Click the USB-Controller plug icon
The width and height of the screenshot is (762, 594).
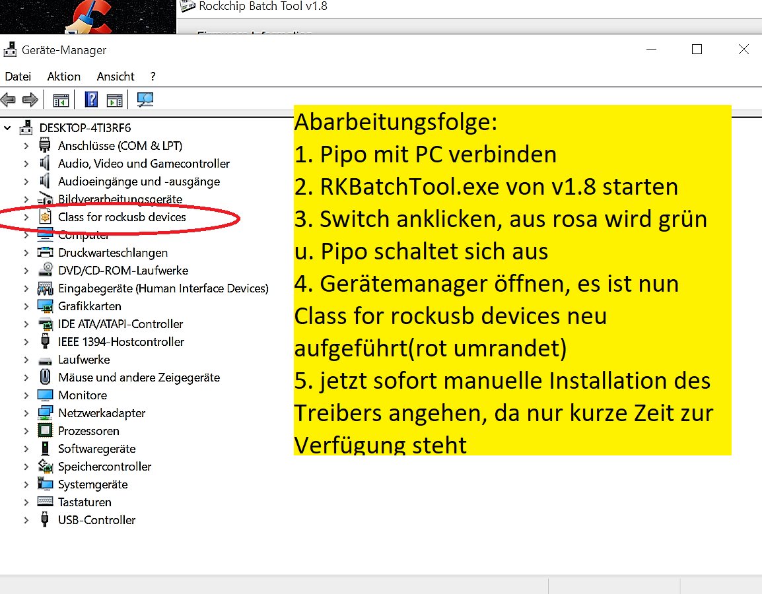pyautogui.click(x=45, y=519)
